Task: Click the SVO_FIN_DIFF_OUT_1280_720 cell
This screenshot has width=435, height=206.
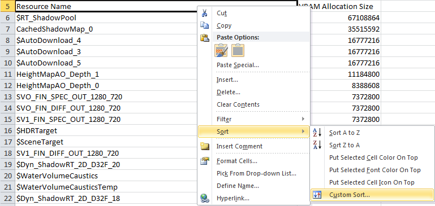Action: click(x=106, y=108)
